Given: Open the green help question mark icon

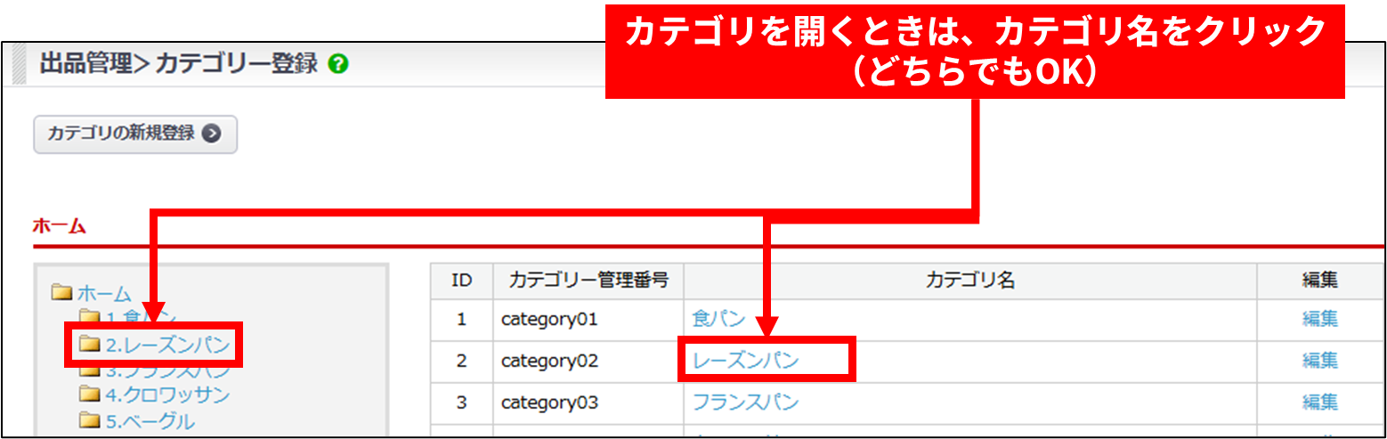Looking at the screenshot, I should [337, 64].
